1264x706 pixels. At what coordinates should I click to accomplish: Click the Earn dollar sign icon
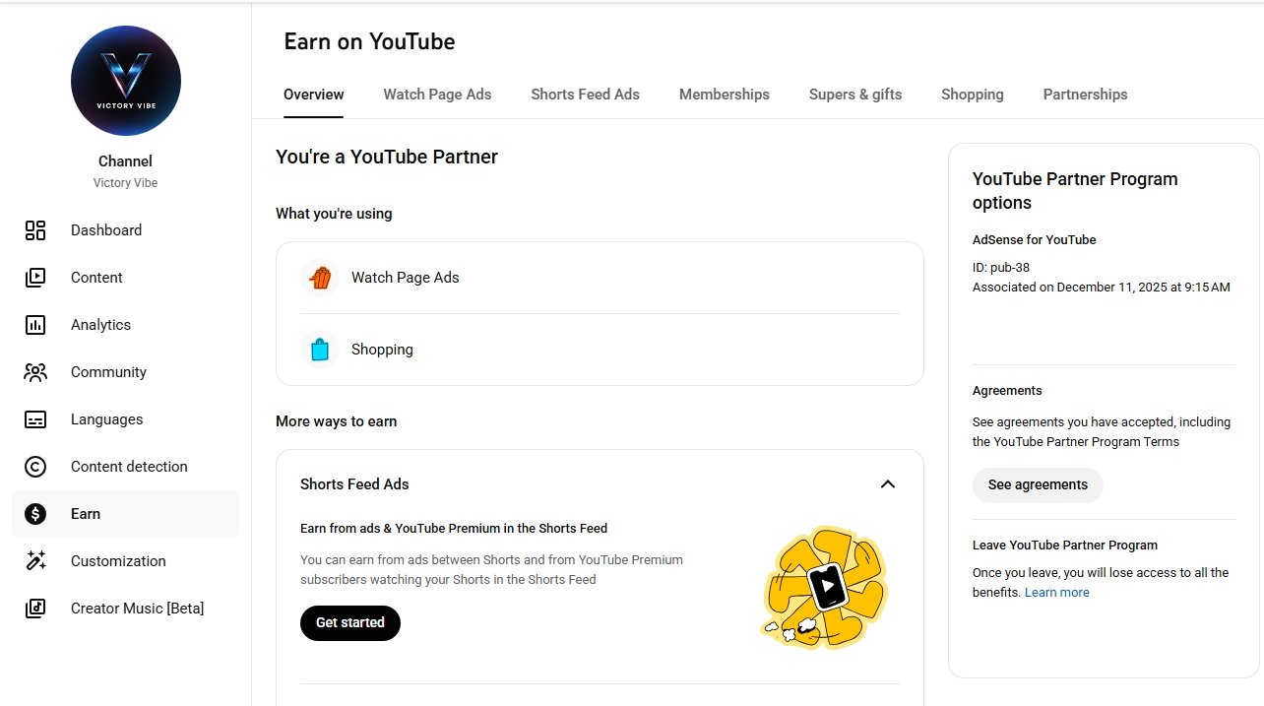[35, 514]
